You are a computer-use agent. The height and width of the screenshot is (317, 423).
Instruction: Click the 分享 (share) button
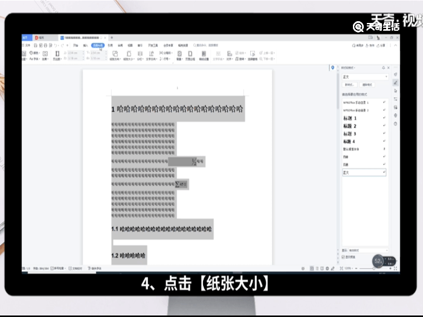tap(381, 45)
